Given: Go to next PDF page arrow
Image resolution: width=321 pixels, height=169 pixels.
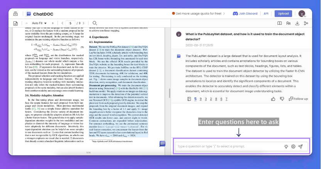Looking at the screenshot, I should (88, 23).
